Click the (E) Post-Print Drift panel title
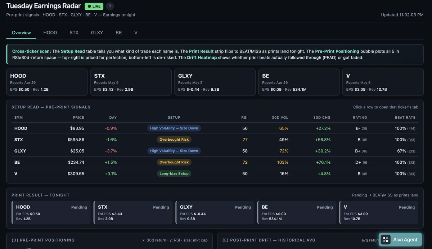 click(269, 240)
